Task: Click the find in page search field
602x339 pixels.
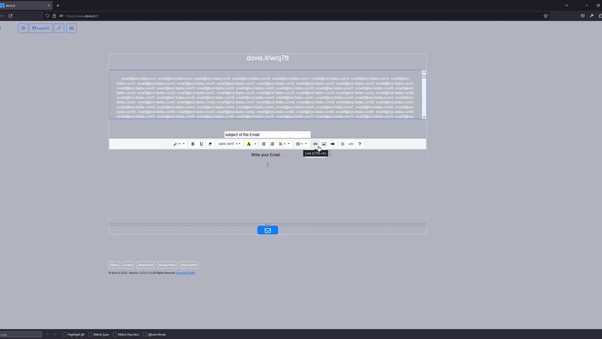Action: (x=21, y=334)
